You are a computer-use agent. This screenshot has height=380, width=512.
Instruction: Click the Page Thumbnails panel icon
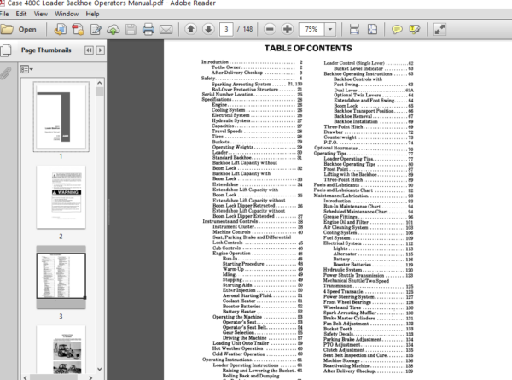(6, 50)
